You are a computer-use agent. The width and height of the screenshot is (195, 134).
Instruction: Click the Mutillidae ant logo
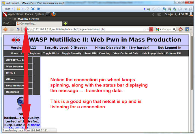[x=16, y=40]
